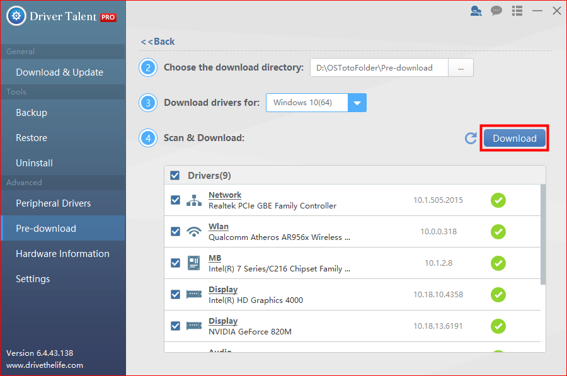The image size is (567, 376).
Task: Expand the Windows 10(64) dropdown arrow
Action: coord(357,103)
